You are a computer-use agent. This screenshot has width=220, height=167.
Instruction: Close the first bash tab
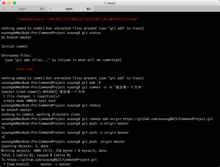pyautogui.click(x=4, y=9)
